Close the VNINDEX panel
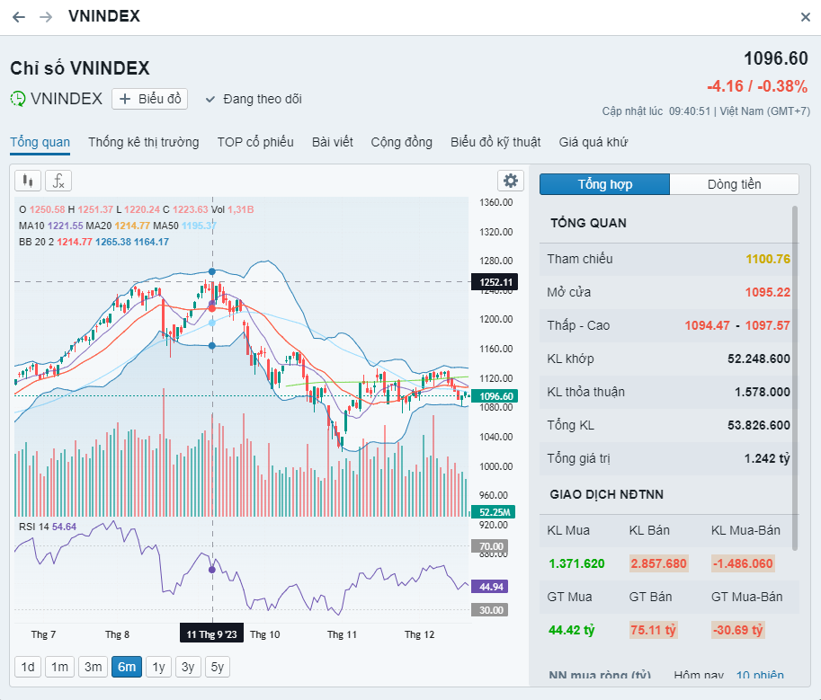 (806, 17)
